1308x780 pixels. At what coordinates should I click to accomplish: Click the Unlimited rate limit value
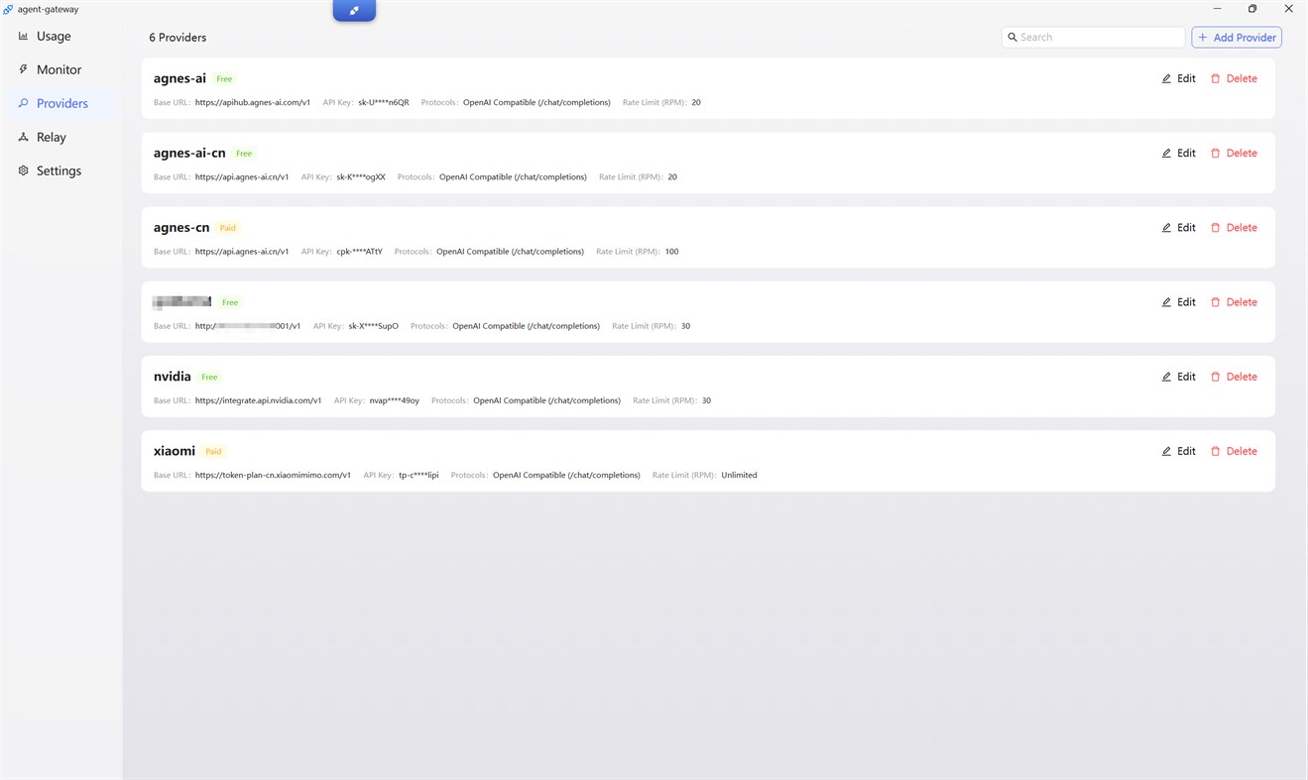point(739,475)
